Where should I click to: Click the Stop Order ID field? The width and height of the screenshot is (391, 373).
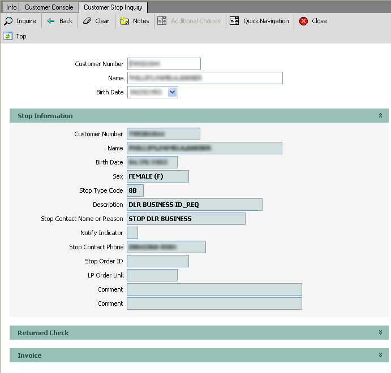(x=158, y=261)
